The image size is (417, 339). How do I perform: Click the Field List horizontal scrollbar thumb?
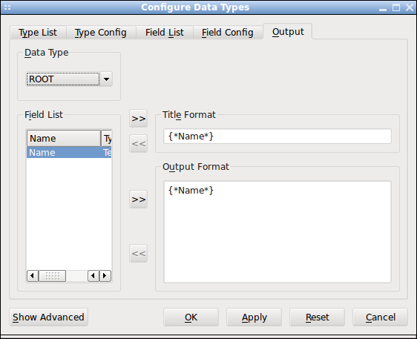(x=53, y=276)
